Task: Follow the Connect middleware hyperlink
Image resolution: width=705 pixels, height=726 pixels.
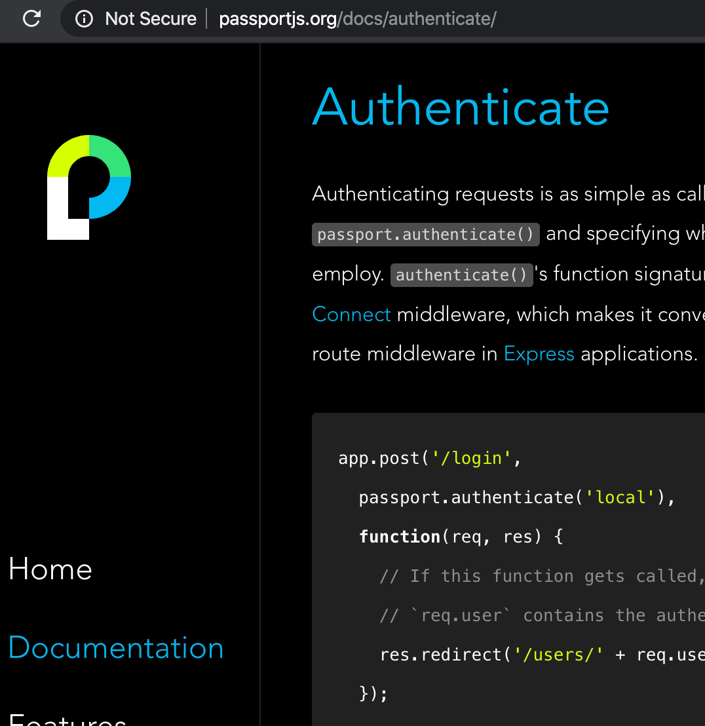Action: [351, 315]
